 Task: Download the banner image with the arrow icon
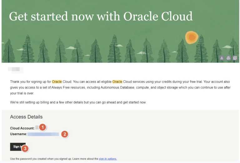click(222, 58)
